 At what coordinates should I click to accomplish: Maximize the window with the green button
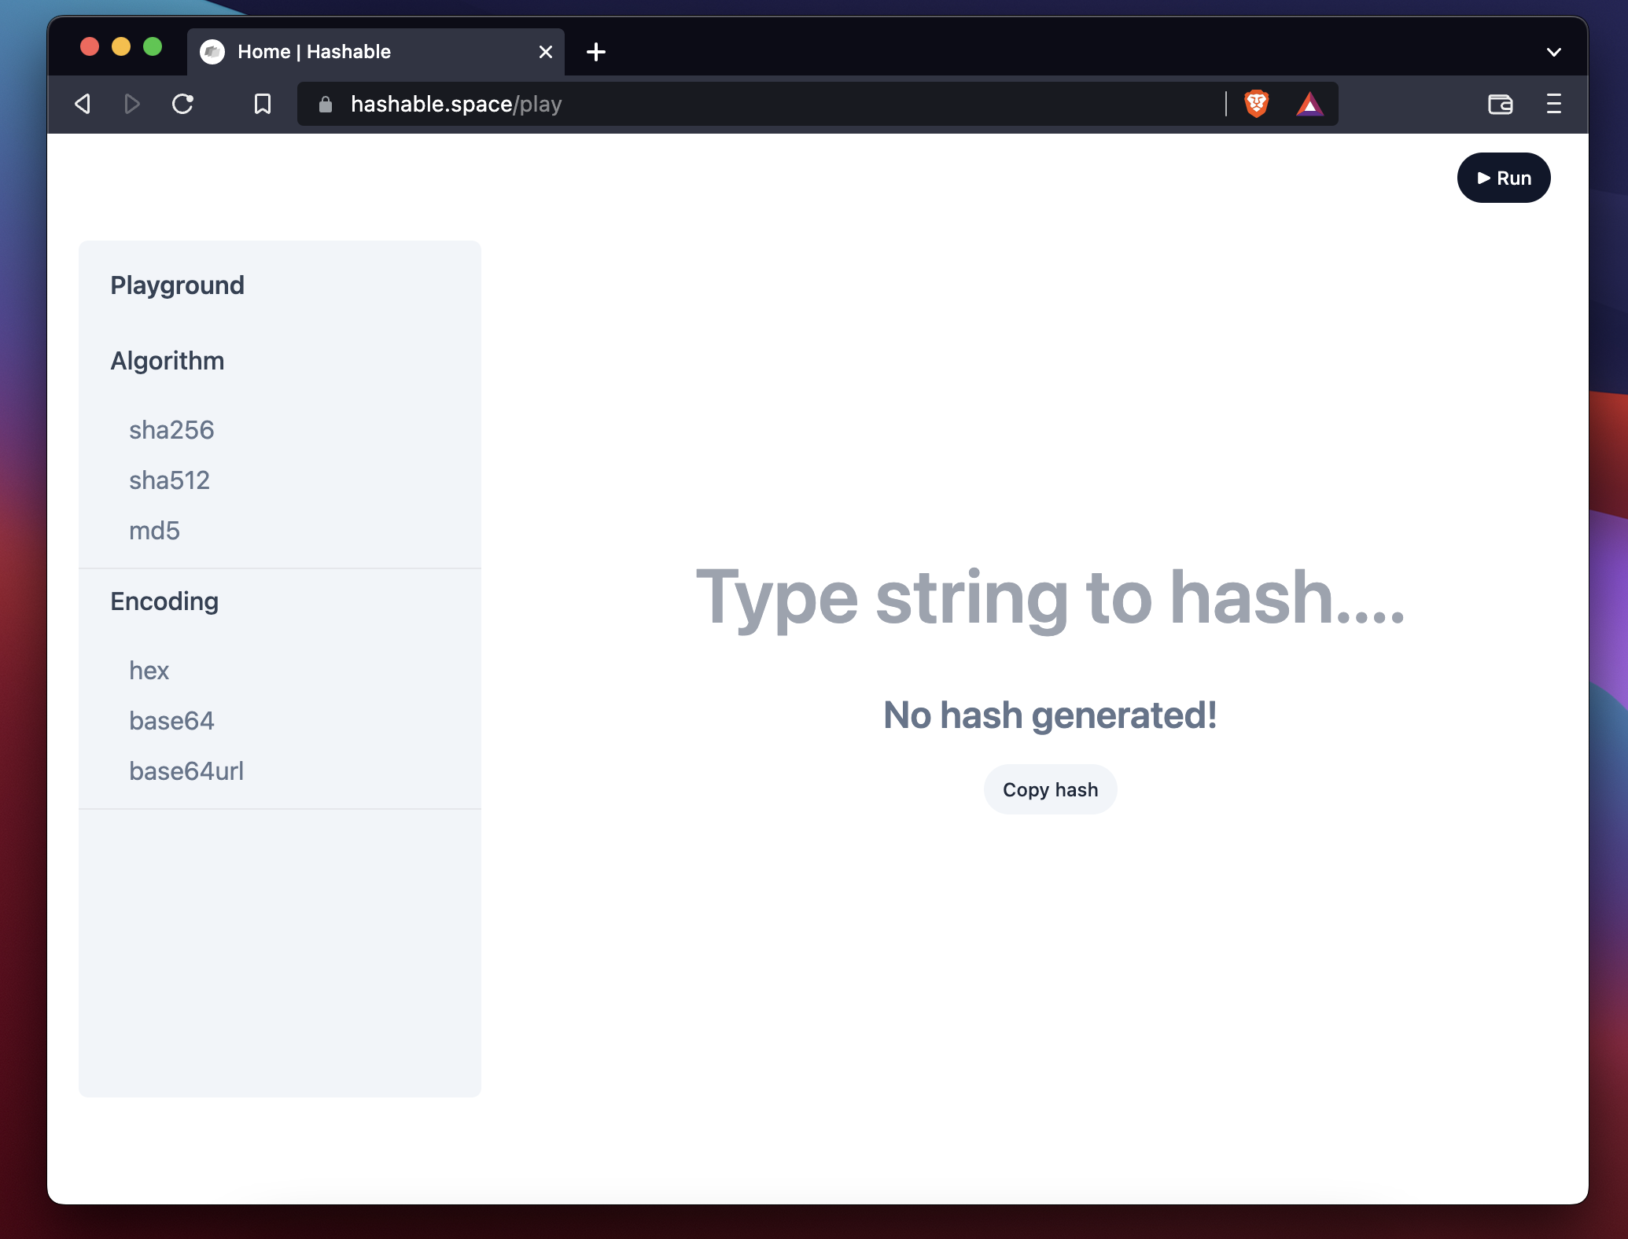[153, 47]
